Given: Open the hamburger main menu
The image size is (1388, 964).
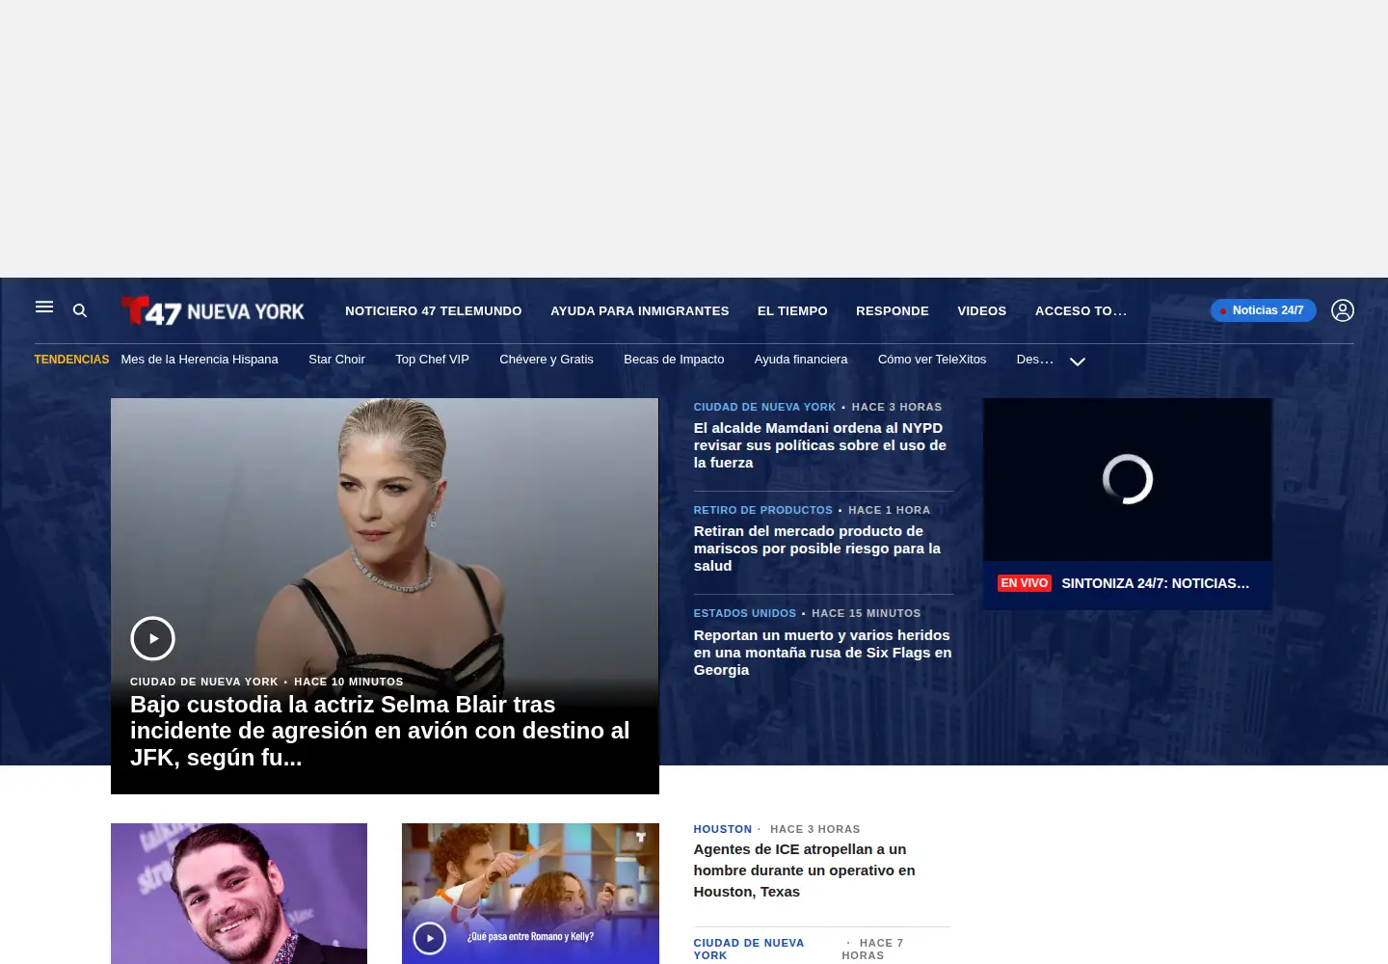Looking at the screenshot, I should click(x=44, y=307).
